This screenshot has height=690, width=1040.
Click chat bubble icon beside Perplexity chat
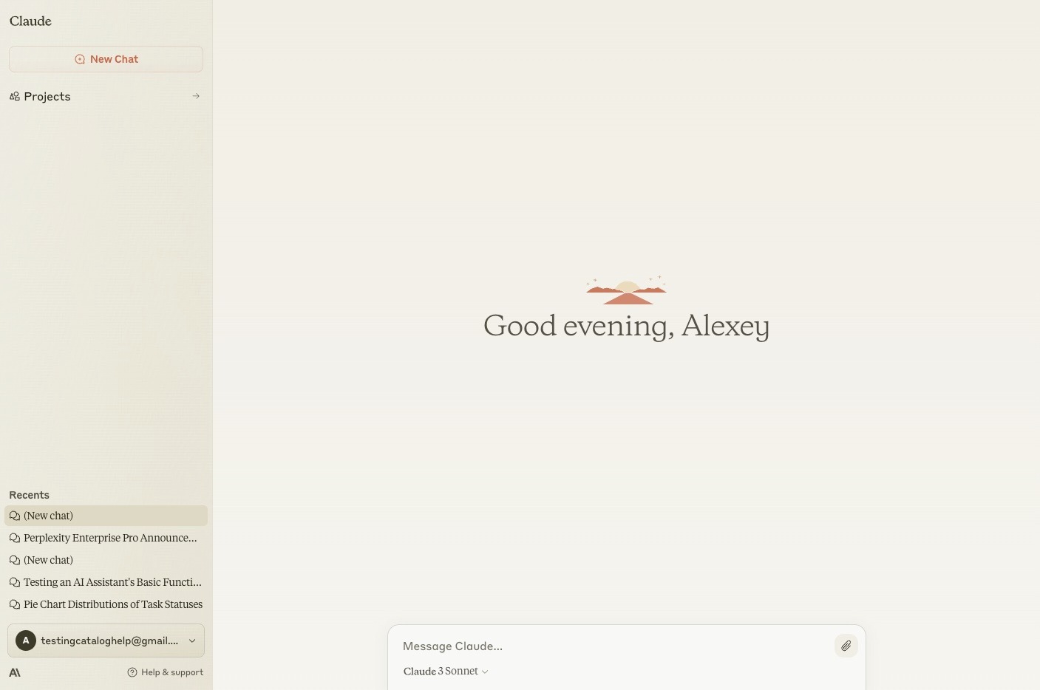click(x=15, y=538)
